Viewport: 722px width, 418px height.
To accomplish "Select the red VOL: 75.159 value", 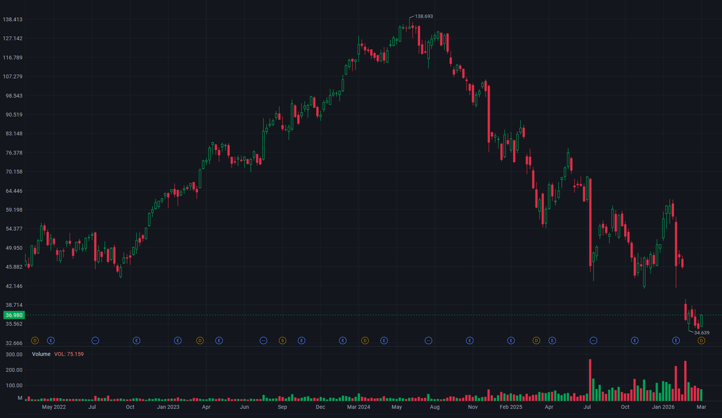I will [x=68, y=354].
